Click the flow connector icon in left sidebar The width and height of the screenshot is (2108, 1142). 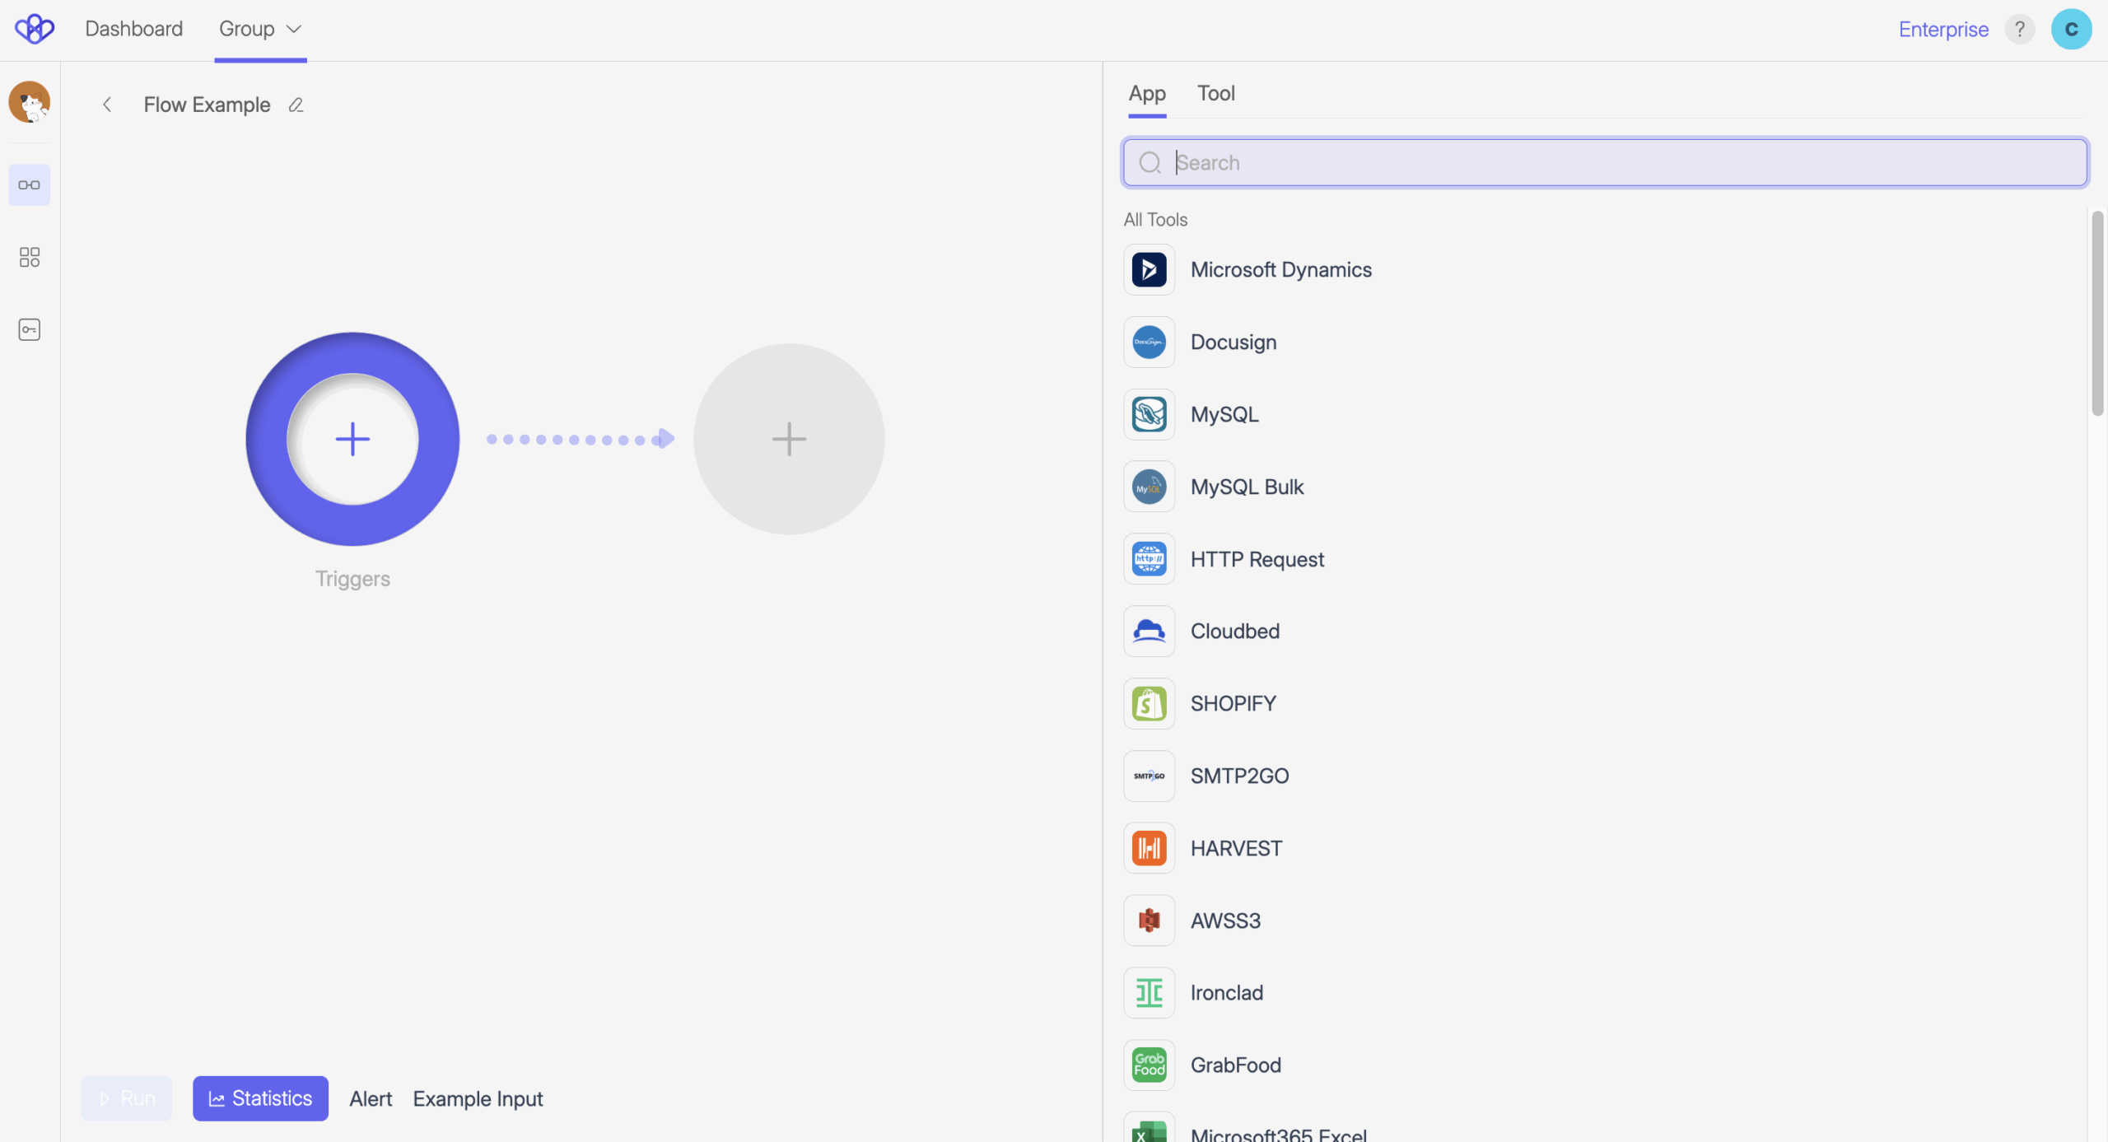point(30,185)
